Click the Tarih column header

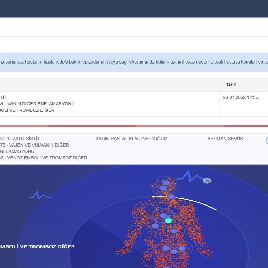tap(231, 84)
